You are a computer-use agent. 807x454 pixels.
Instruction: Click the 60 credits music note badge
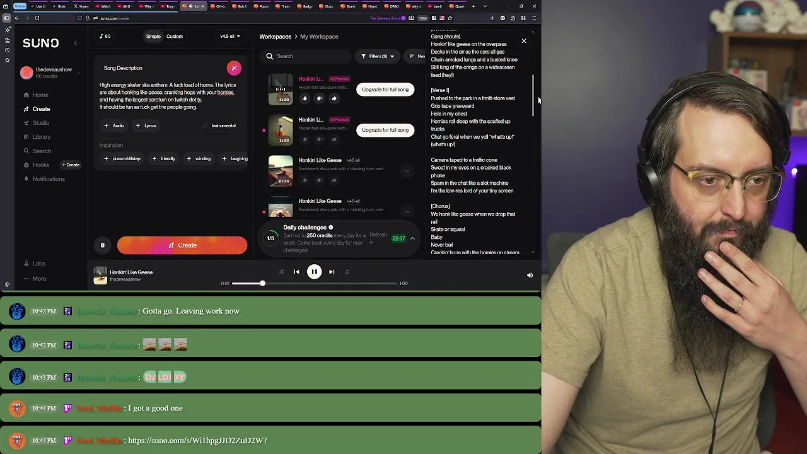105,37
